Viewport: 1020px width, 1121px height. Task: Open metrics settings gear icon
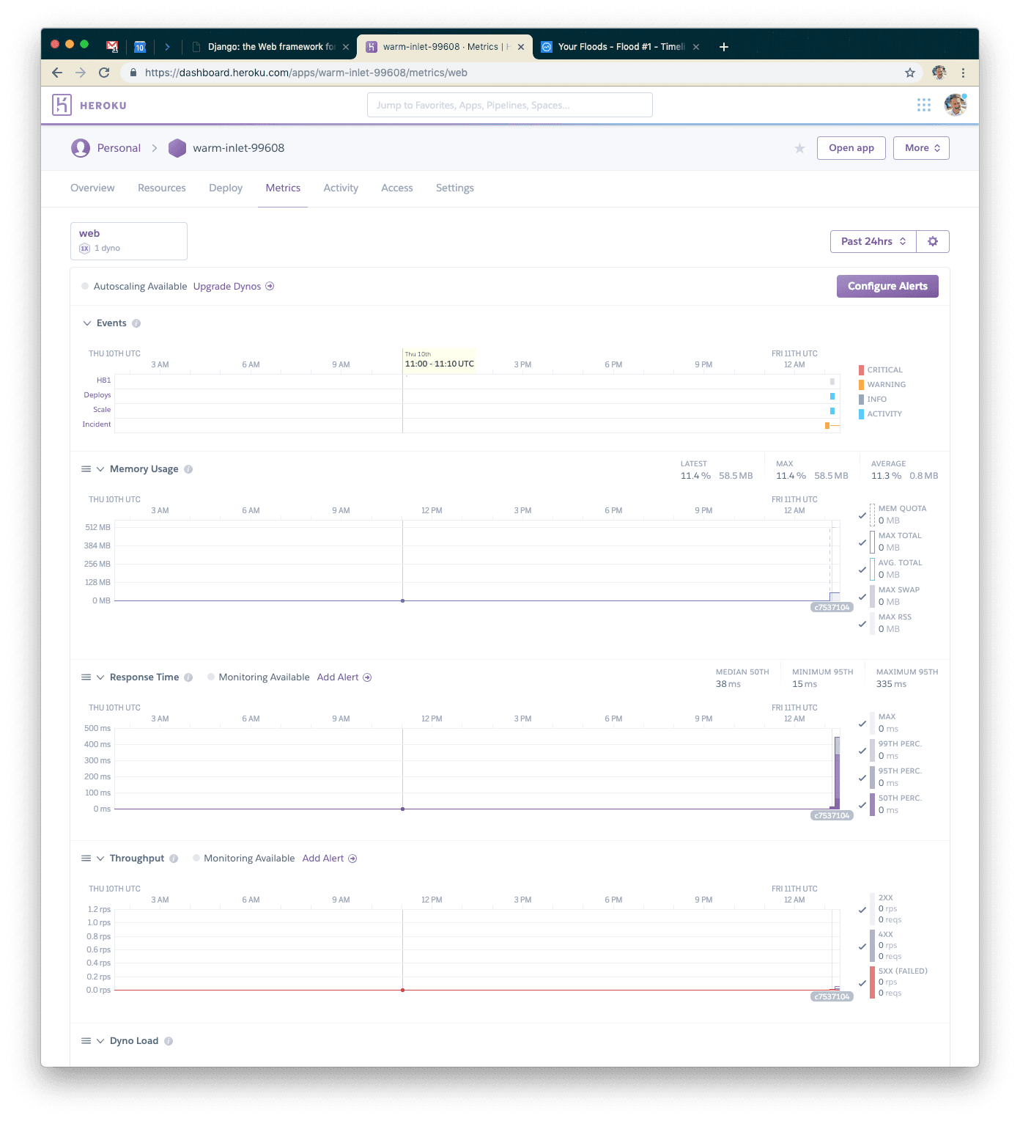[x=932, y=241]
